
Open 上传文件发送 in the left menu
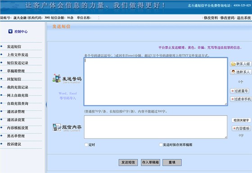pyautogui.click(x=18, y=55)
